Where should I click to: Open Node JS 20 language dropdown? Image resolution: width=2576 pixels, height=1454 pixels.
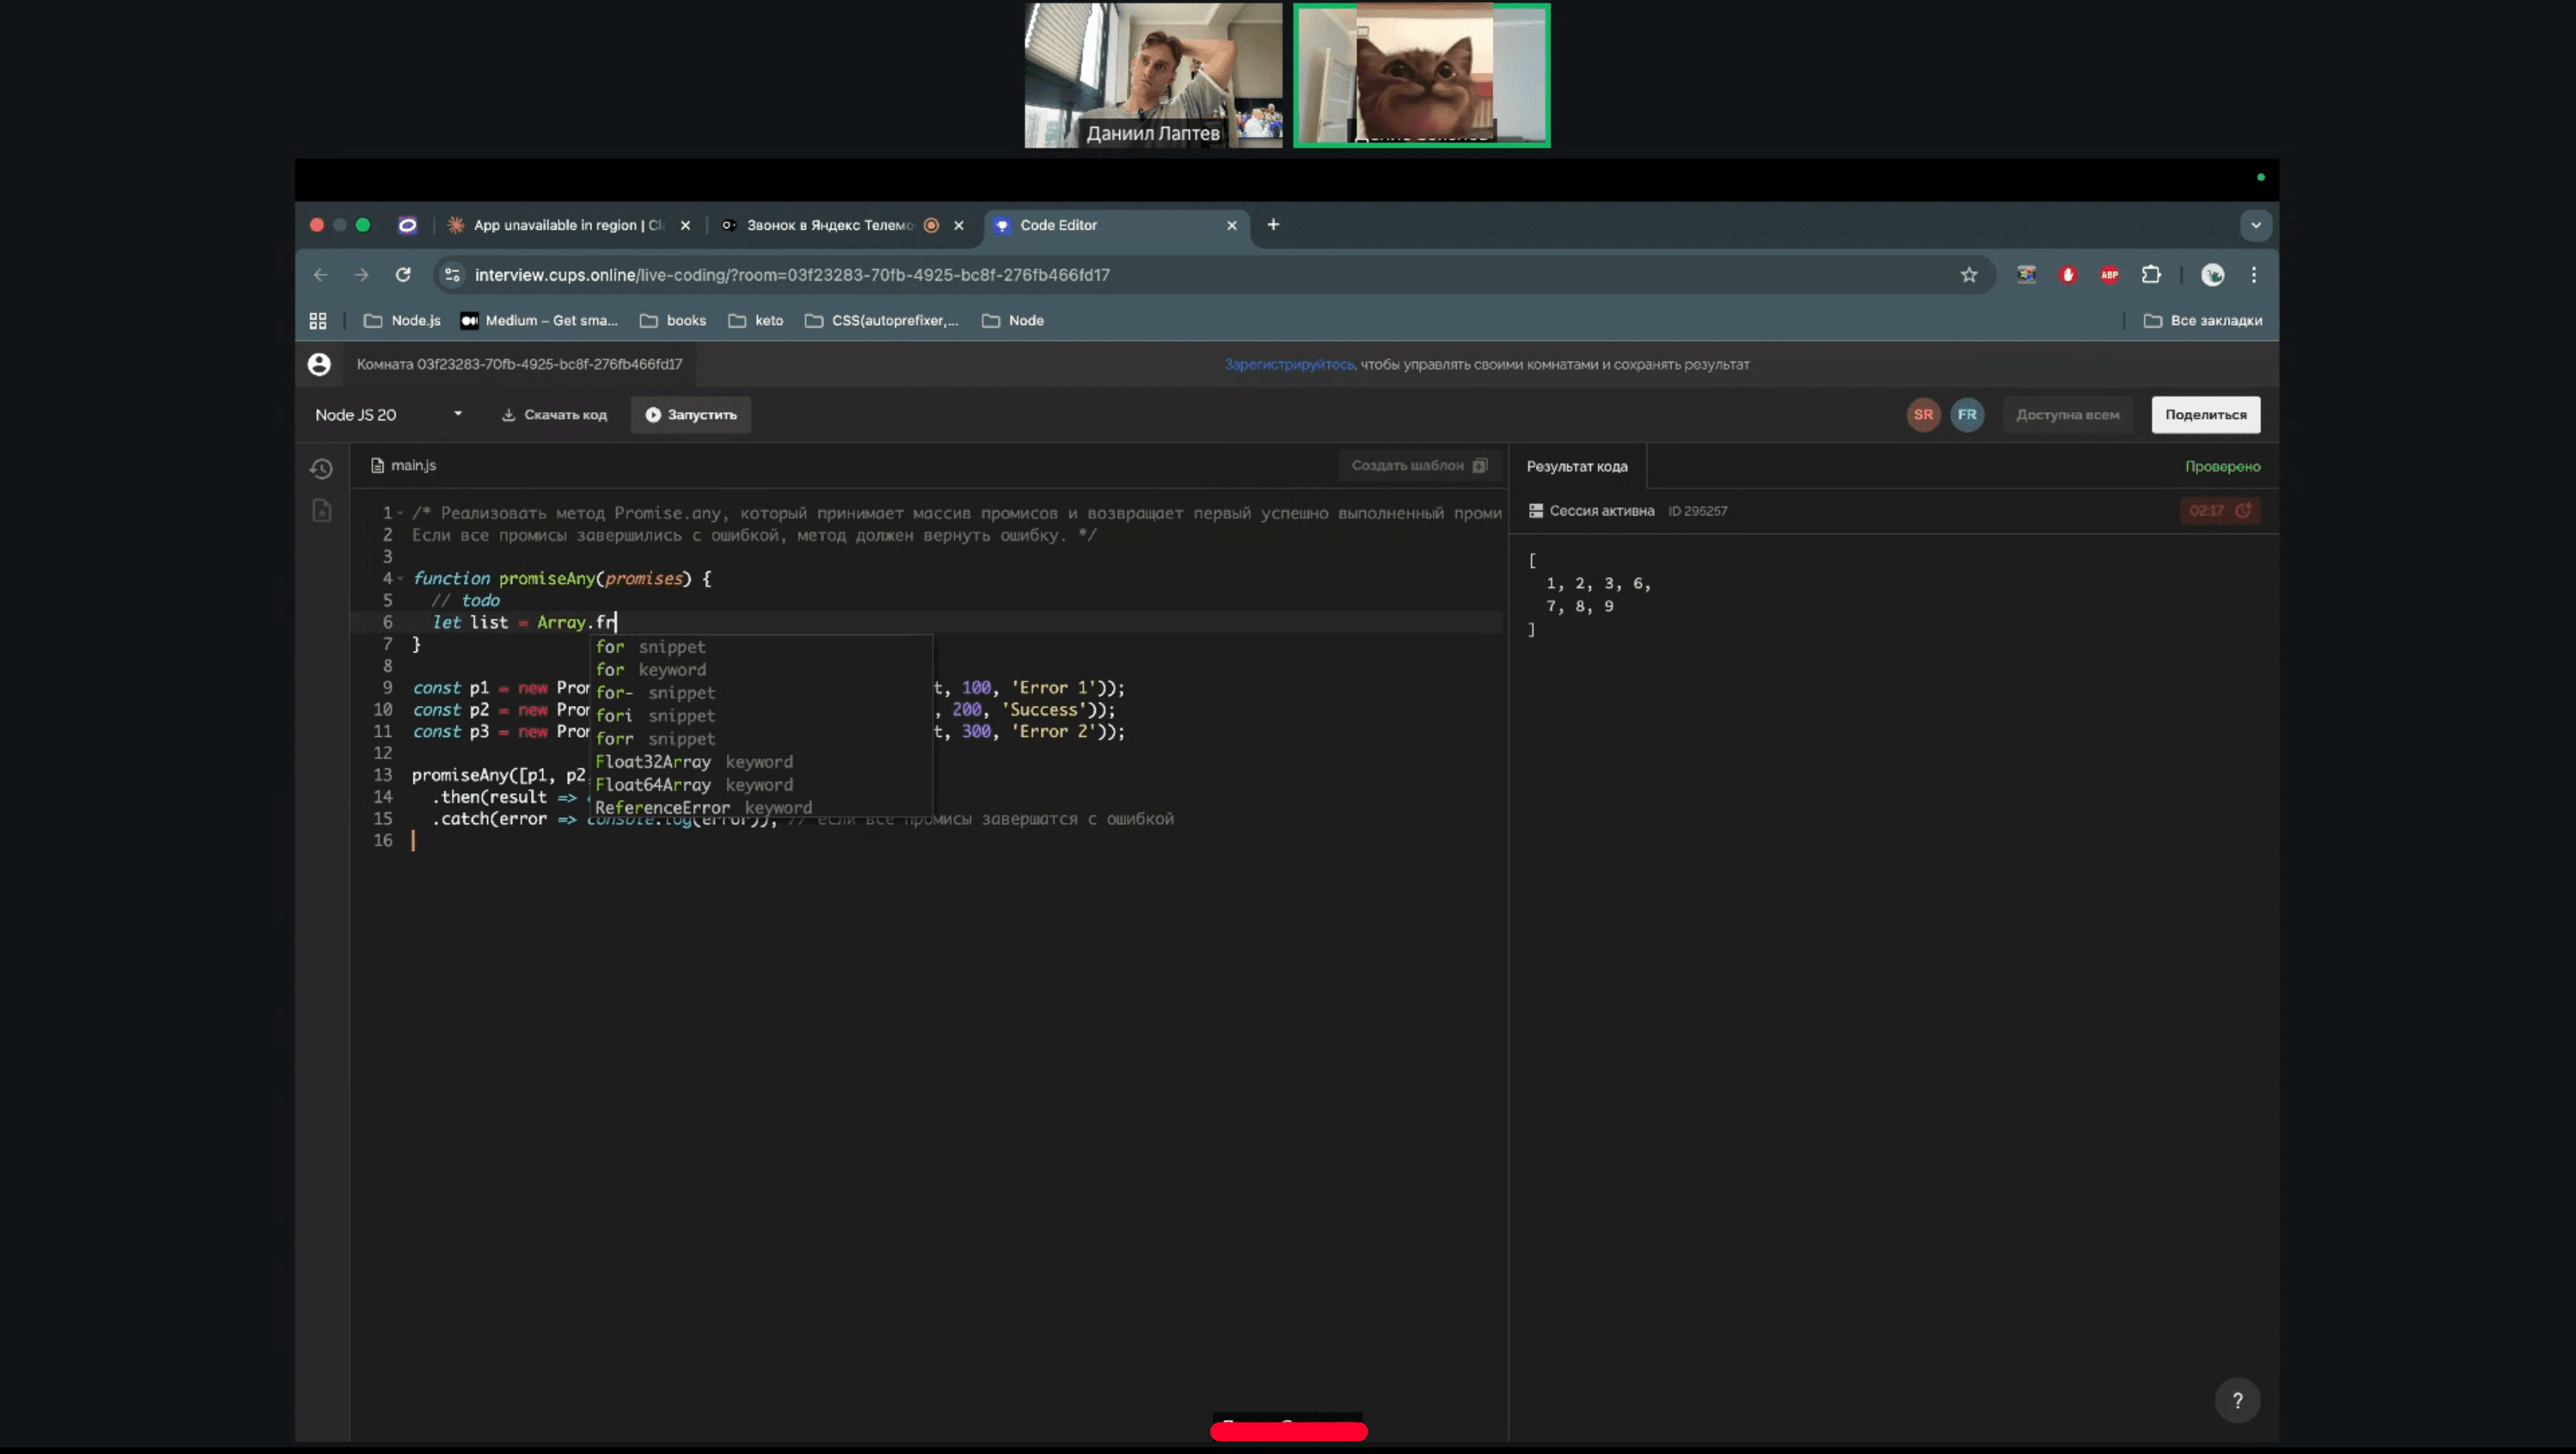(389, 415)
